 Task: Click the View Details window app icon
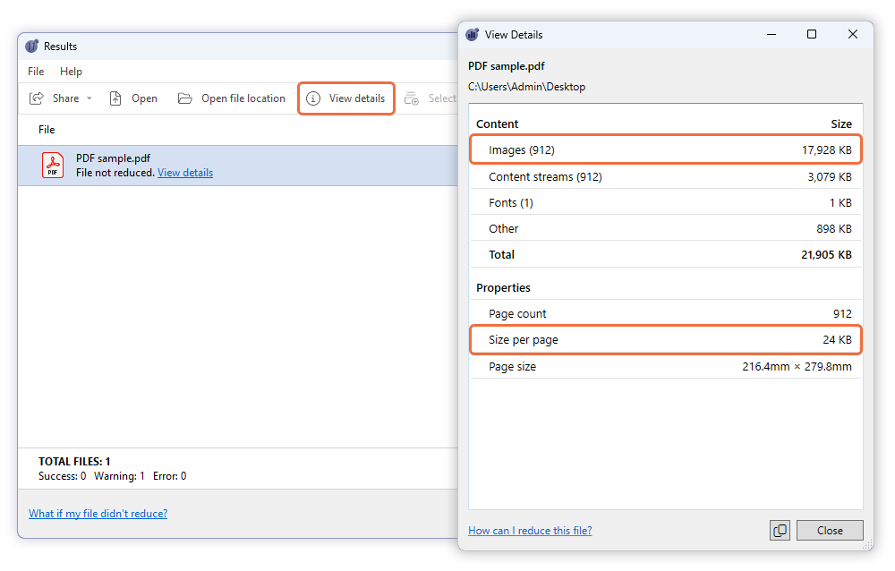473,34
